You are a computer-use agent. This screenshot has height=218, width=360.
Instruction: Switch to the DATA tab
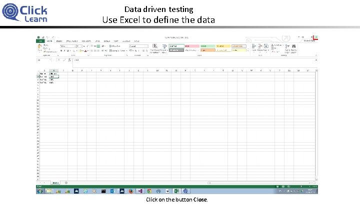pos(97,41)
